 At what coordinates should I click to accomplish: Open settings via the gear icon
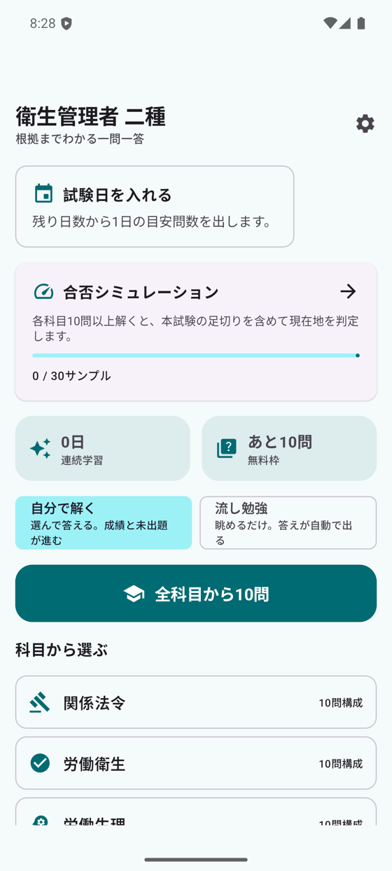point(365,124)
